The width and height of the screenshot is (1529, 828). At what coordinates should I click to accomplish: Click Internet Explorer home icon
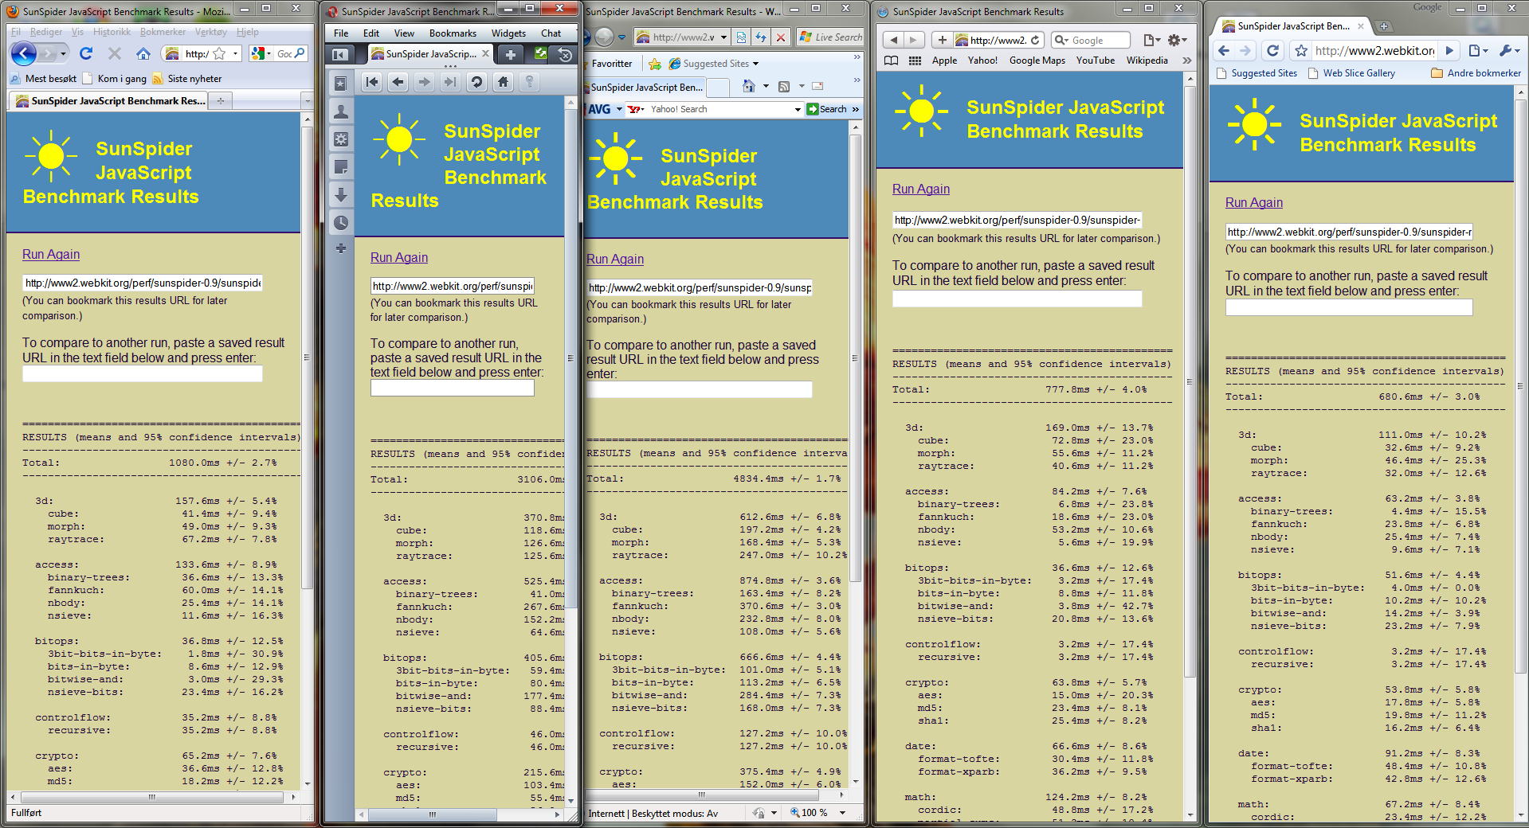748,86
